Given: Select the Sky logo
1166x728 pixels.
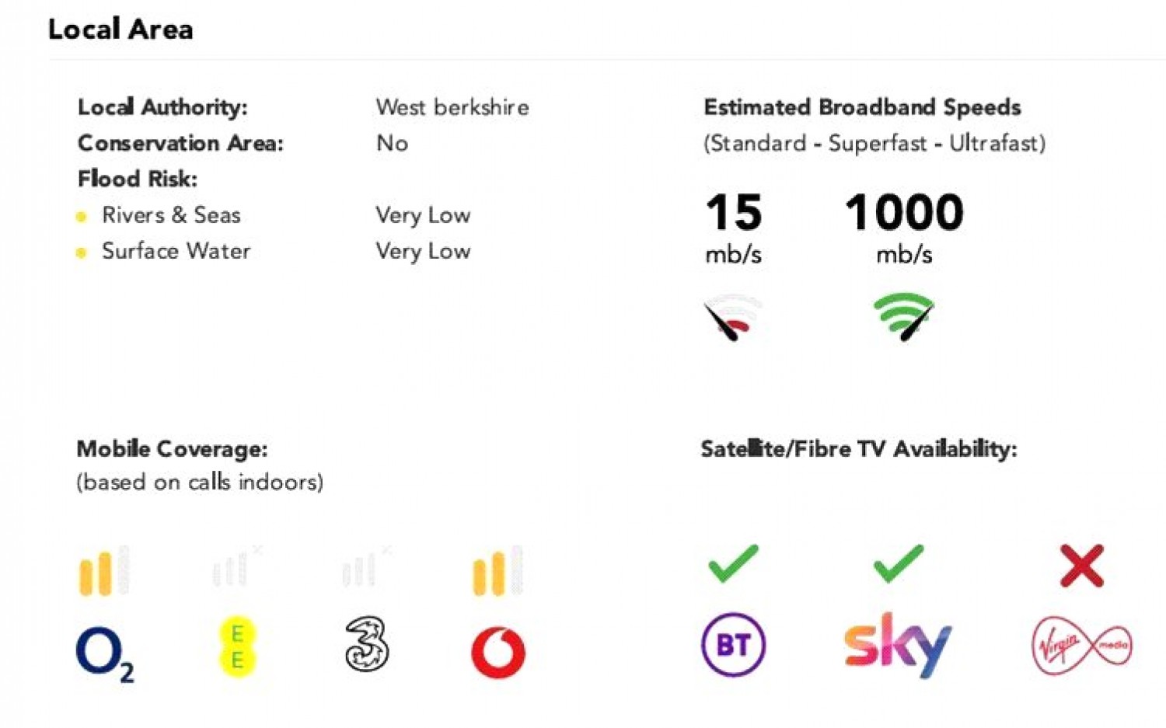Looking at the screenshot, I should [898, 645].
